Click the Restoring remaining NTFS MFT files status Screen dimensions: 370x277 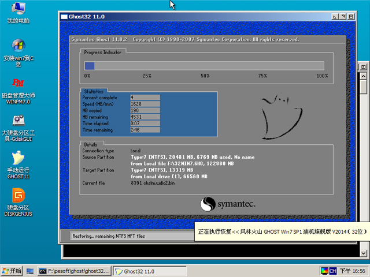point(109,236)
